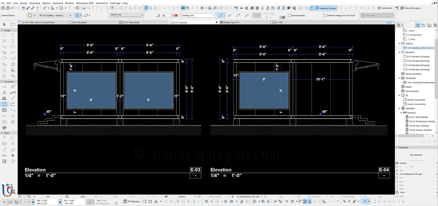Collapse the Worksheets folder in Navigator
Viewport: 438px width, 206px height.
click(x=400, y=78)
